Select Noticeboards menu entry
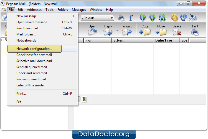Screen dimensions: 208x139 click(42, 40)
